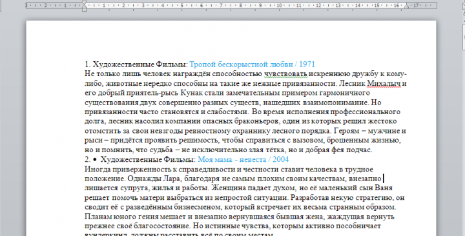
Task: Click the underlined word "чувствовать"
Action: tap(285, 74)
